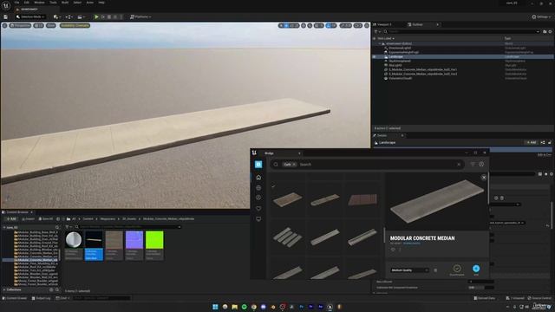The width and height of the screenshot is (555, 312).
Task: Click Megascans breadcrumb in Content Browser path
Action: coord(108,219)
